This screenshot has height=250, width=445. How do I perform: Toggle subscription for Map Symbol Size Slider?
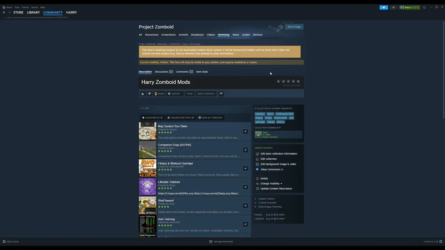click(x=245, y=132)
